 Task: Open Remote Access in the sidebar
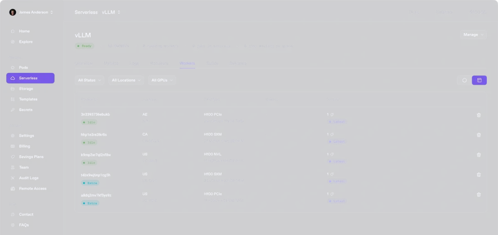[x=30, y=188]
